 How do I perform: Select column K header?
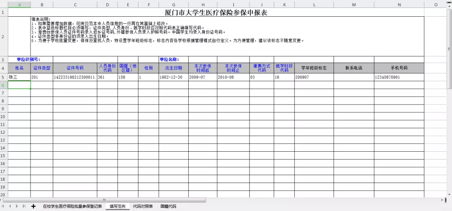pyautogui.click(x=284, y=5)
